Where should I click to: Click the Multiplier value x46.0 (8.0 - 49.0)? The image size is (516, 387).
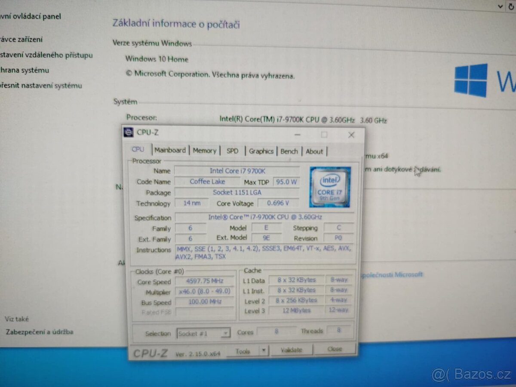tap(205, 292)
